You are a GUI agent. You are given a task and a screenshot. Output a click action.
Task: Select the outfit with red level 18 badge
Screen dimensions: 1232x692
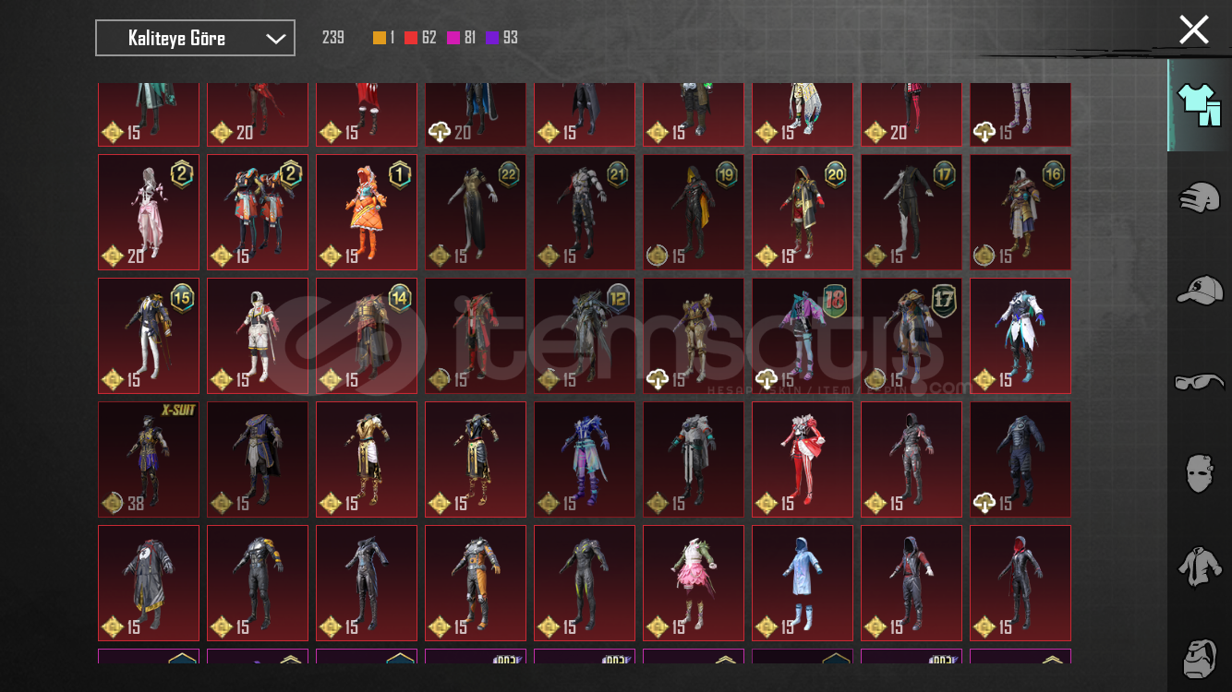(803, 336)
